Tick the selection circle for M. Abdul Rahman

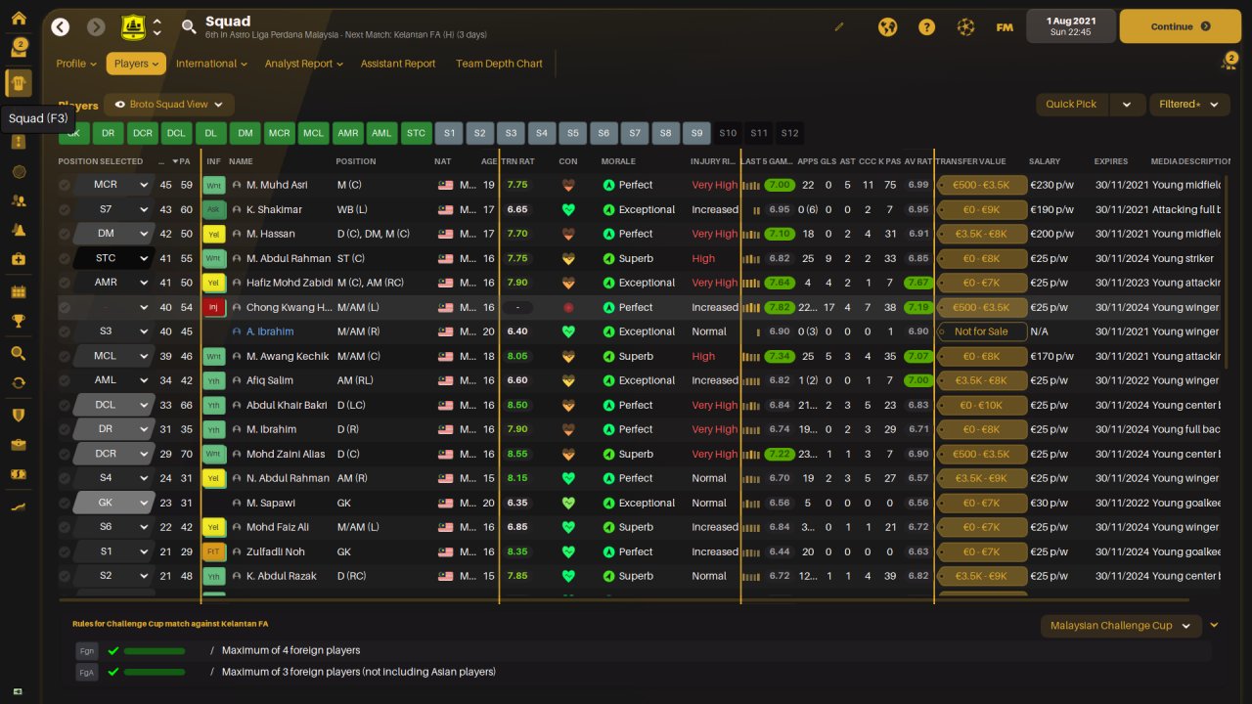65,258
